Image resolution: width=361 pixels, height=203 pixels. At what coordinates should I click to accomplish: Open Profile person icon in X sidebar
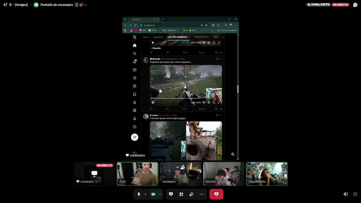(x=135, y=118)
